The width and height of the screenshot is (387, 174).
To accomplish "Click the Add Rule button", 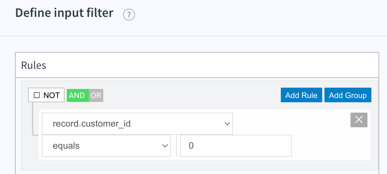I will tap(301, 95).
